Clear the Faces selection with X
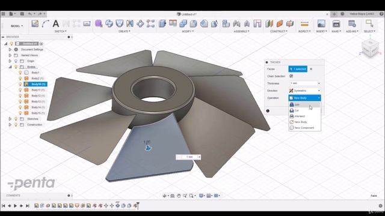This screenshot has height=216, width=385. tap(311, 69)
